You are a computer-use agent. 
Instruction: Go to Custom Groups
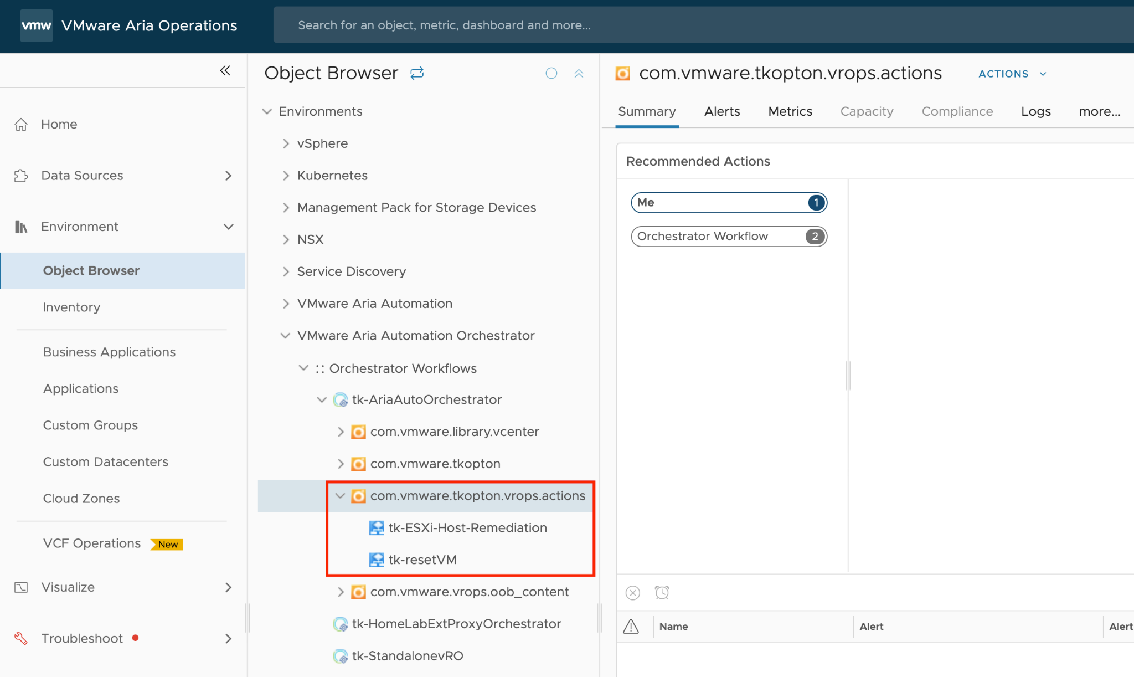[x=90, y=425]
